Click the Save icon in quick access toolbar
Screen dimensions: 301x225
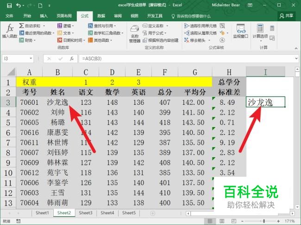(9, 6)
